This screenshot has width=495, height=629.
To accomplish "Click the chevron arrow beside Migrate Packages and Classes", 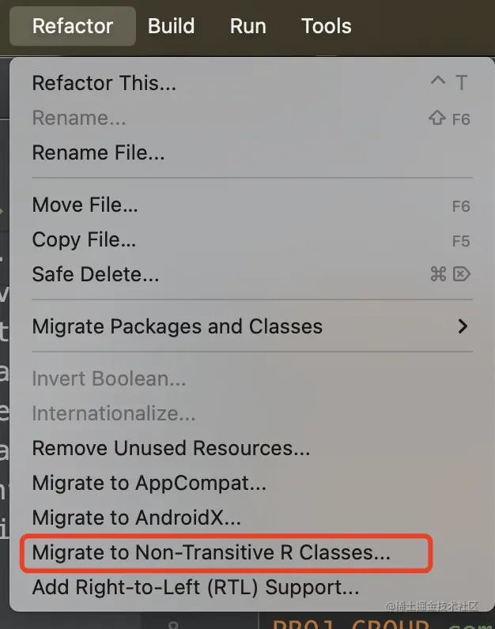I will click(x=463, y=326).
